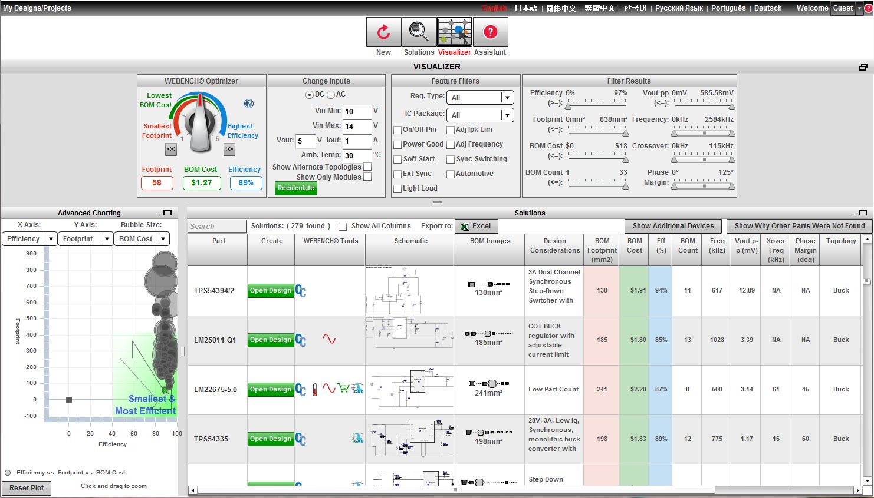
Task: Open the IC Package dropdown
Action: (x=480, y=115)
